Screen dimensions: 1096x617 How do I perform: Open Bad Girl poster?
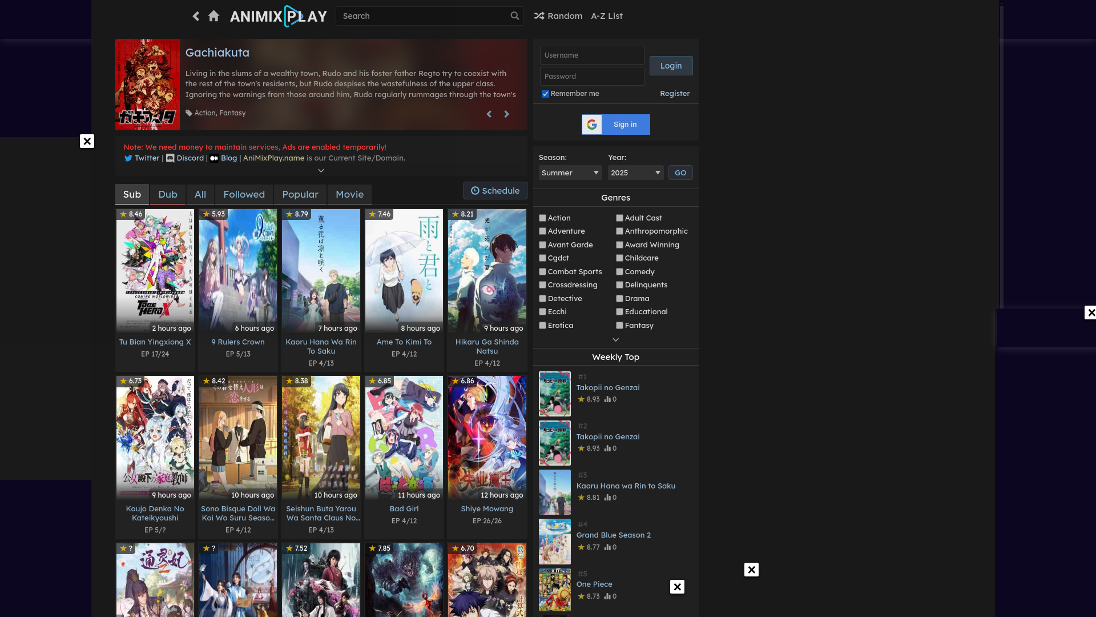coord(404,438)
